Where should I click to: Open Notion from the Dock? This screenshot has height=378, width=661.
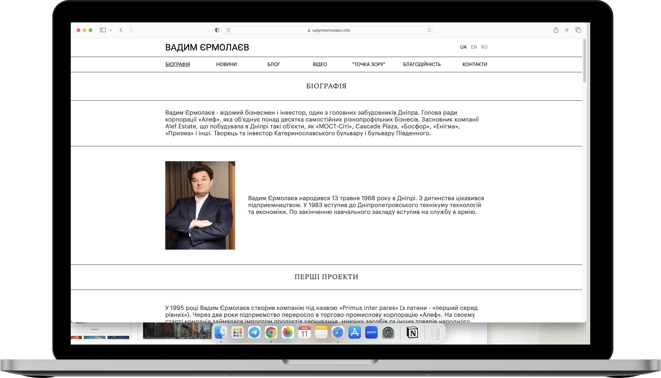point(412,332)
